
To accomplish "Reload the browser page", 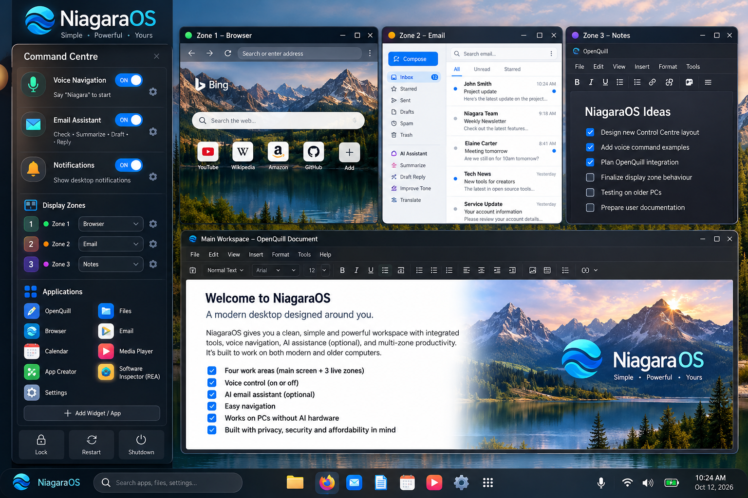I will (227, 53).
